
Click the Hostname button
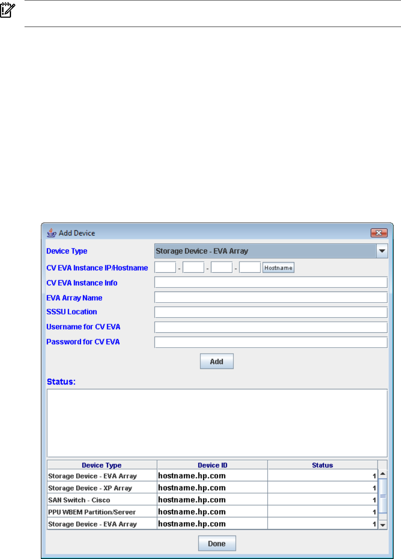278,268
